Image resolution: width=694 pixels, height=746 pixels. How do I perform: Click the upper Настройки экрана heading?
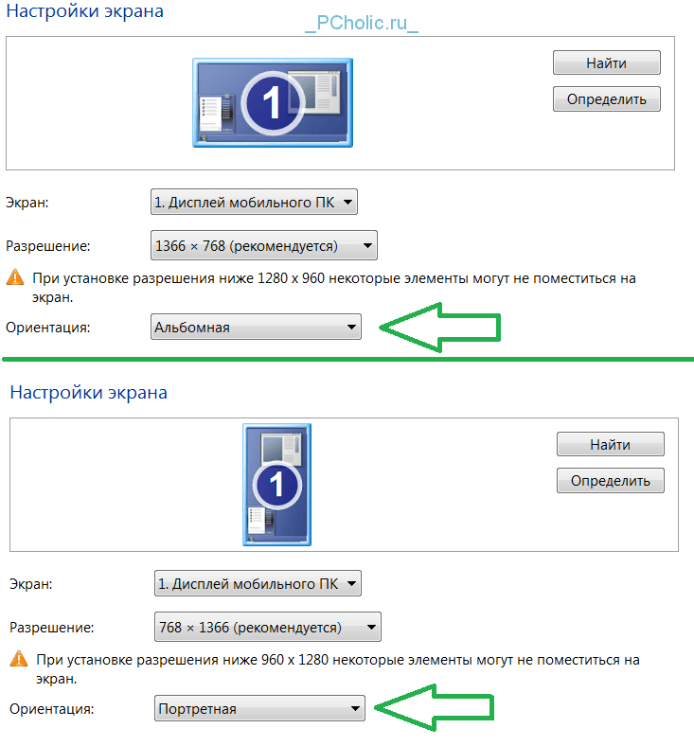coord(84,11)
